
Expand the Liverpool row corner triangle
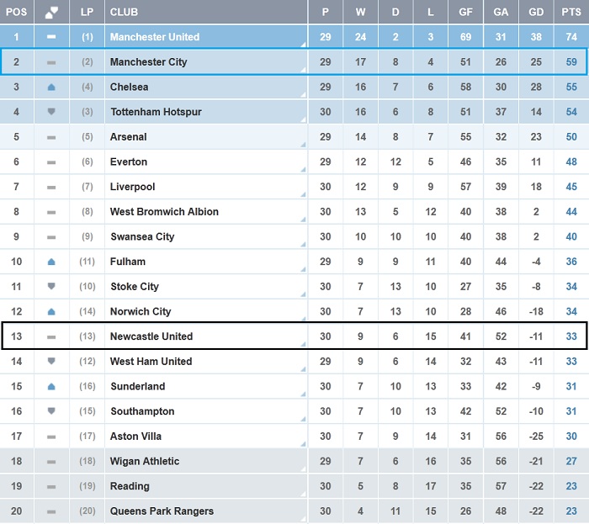click(301, 195)
